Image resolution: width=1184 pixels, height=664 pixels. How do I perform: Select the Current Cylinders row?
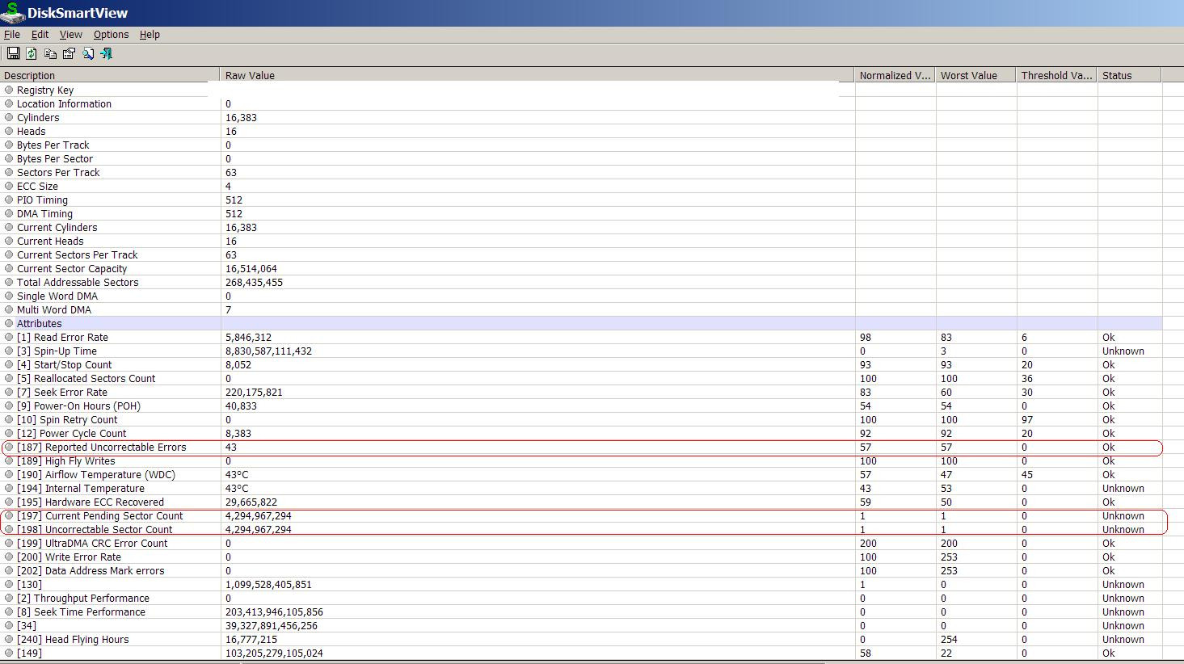point(581,227)
